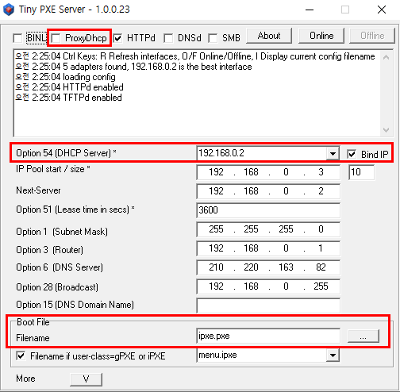Expand the Option 54 DHCP Server dropdown
This screenshot has width=400, height=392.
click(333, 153)
